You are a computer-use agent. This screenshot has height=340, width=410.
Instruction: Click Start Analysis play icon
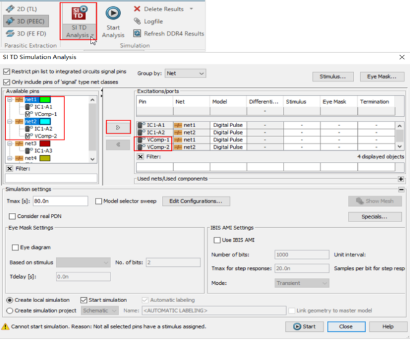[x=113, y=13]
